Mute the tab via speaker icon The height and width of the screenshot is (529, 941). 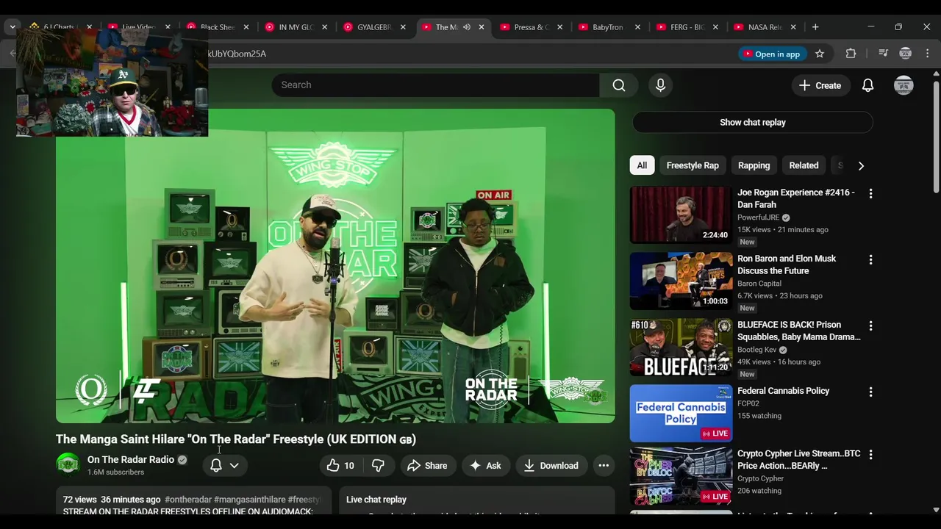[466, 27]
